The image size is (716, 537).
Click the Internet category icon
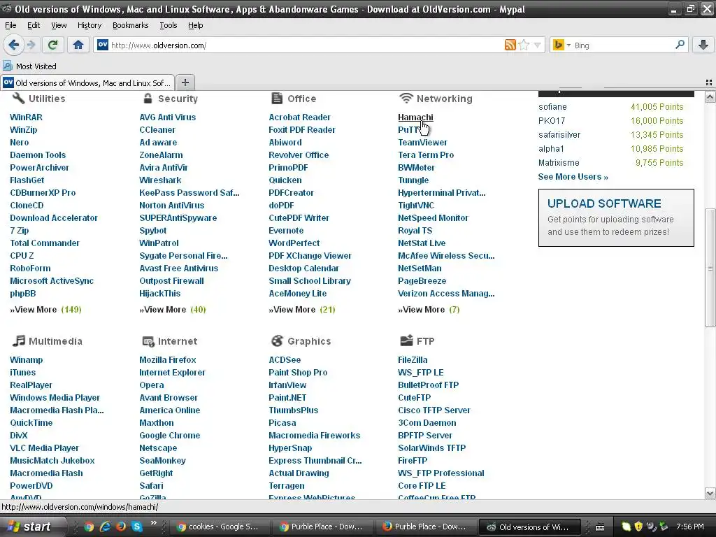click(x=148, y=341)
